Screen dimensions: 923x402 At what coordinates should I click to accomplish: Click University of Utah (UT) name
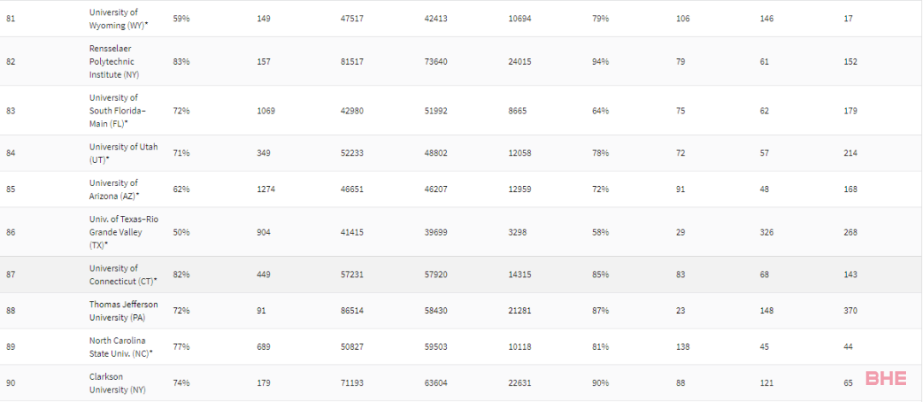tap(124, 153)
